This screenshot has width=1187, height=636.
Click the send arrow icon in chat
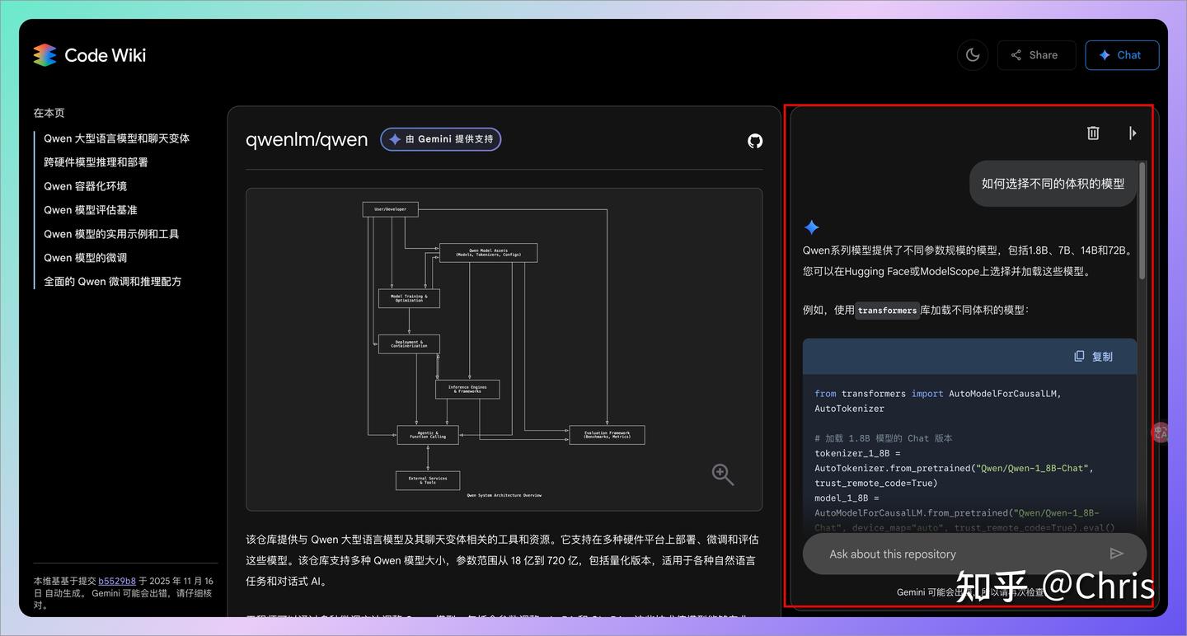[1117, 554]
